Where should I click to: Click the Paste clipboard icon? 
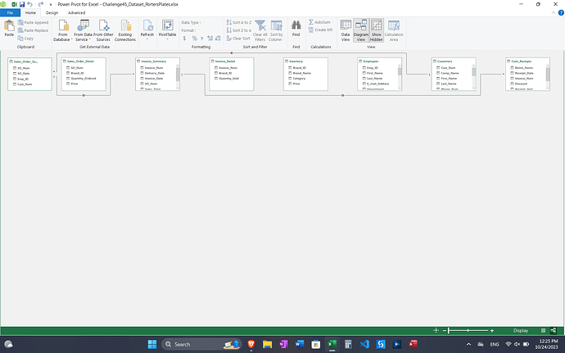9,26
